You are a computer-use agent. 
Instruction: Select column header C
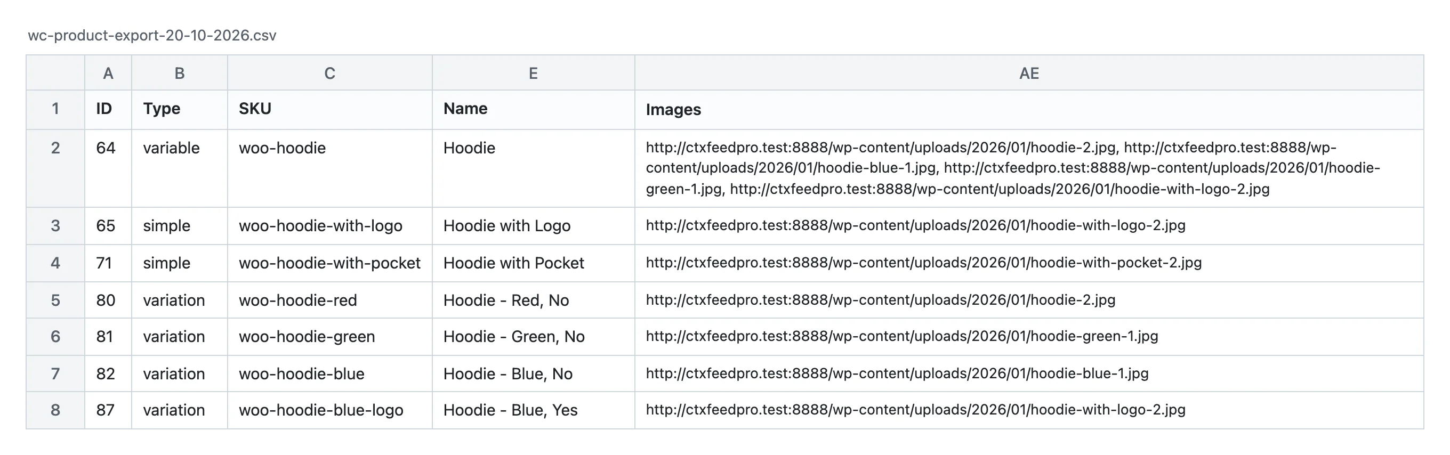[330, 73]
